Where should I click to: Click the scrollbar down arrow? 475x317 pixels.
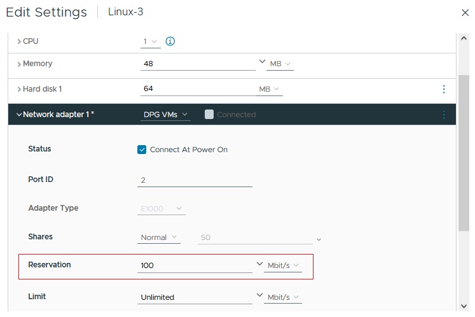(464, 306)
